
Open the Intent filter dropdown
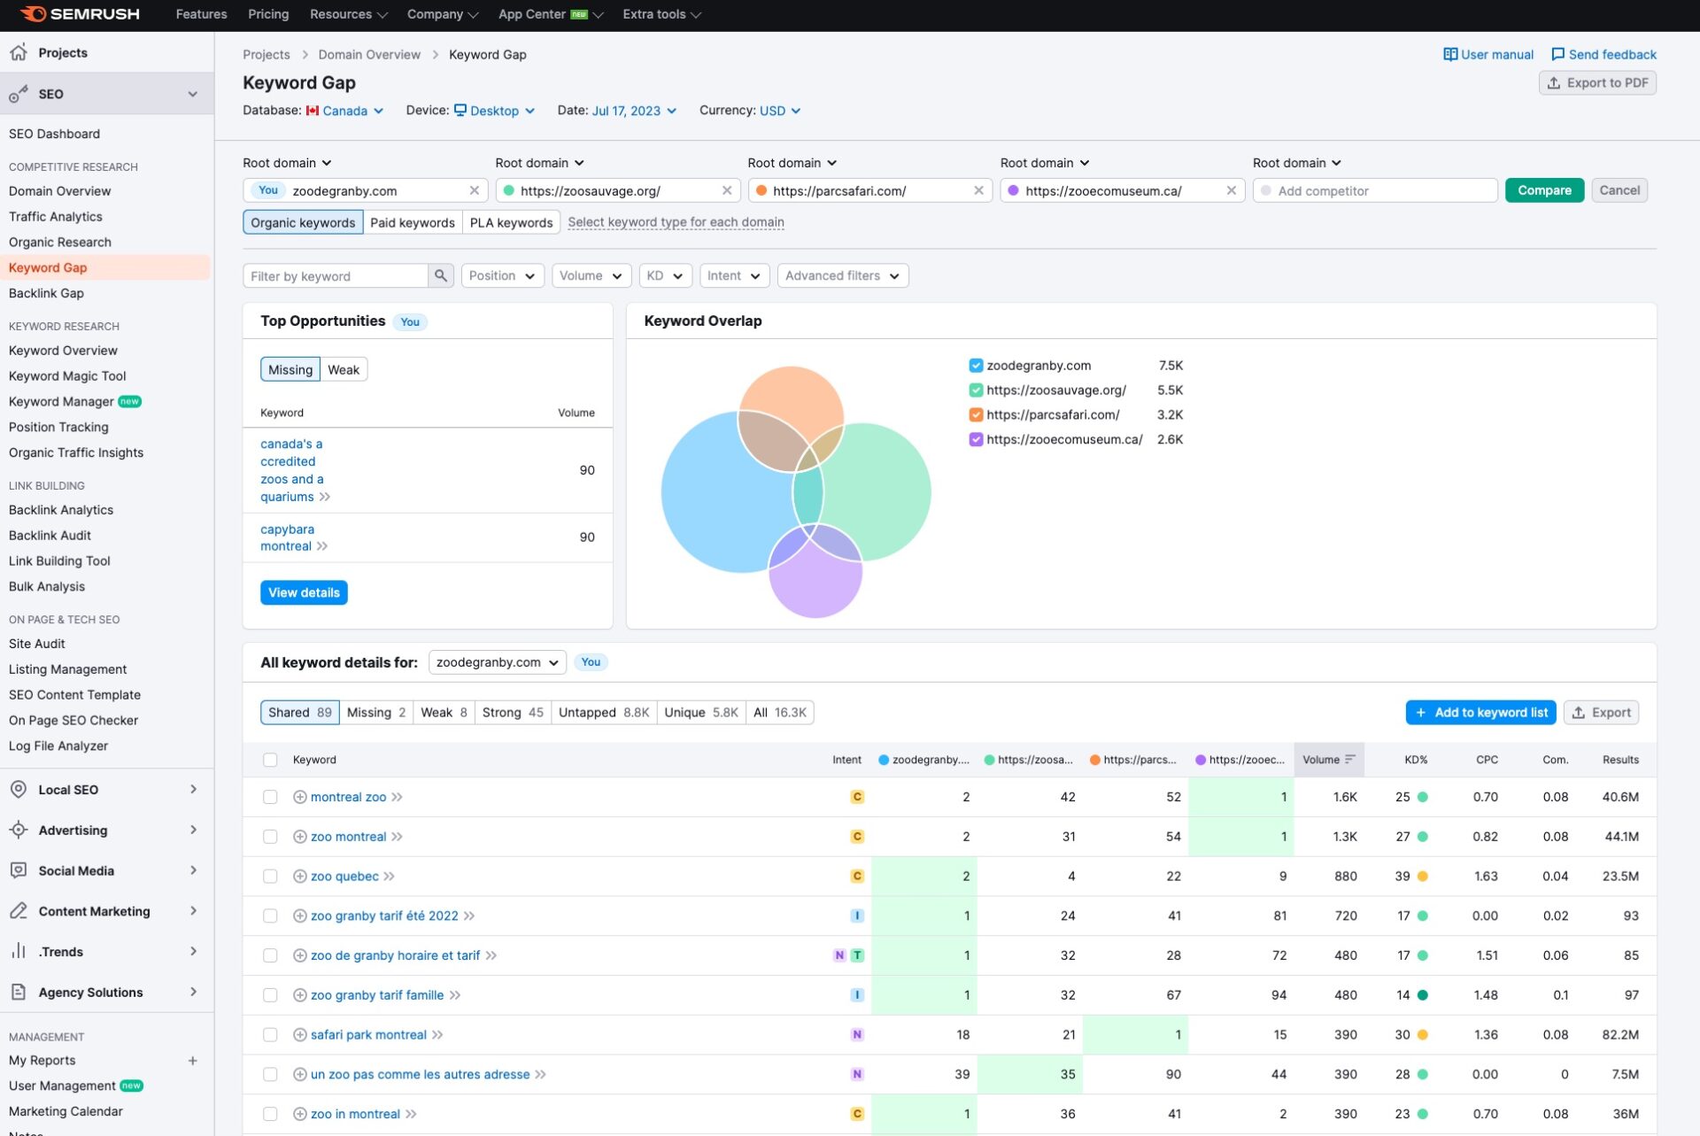(x=734, y=275)
